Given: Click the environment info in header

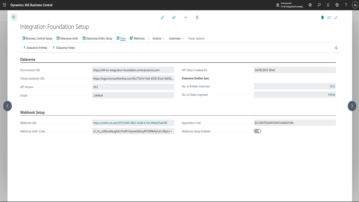Looking at the screenshot, I should tap(290, 5).
